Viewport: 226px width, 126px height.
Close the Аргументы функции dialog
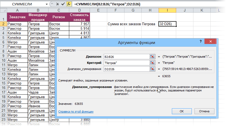click(x=211, y=42)
